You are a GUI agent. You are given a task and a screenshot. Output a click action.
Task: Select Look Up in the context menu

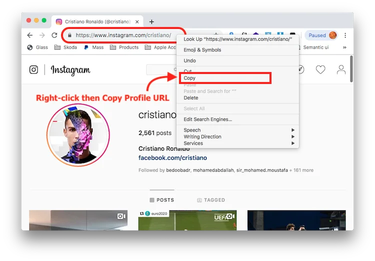237,39
